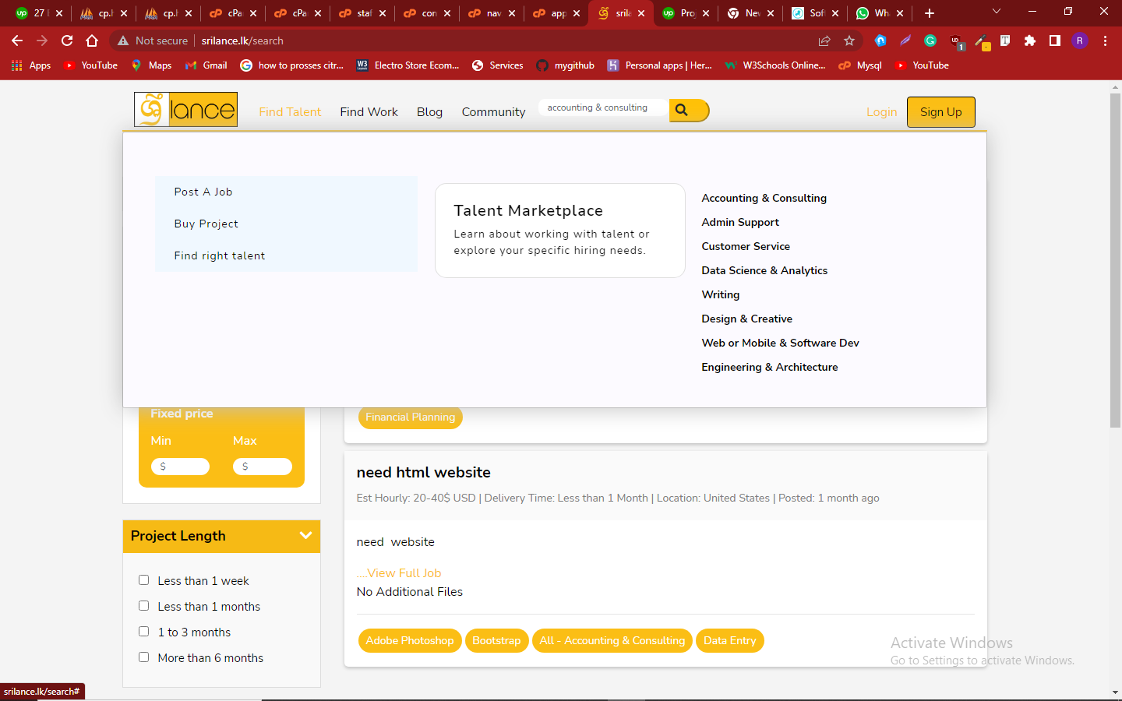Collapse the Project Length filter chevron
The image size is (1122, 701).
(305, 536)
